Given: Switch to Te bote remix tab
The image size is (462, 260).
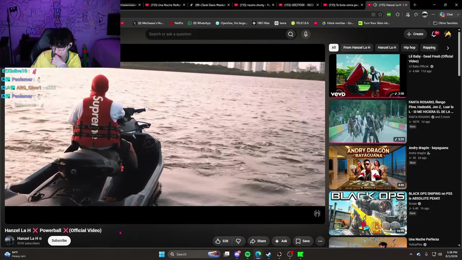Looking at the screenshot, I should click(x=344, y=5).
